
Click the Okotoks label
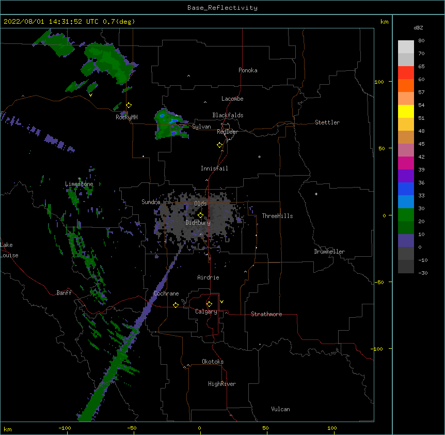click(x=213, y=362)
